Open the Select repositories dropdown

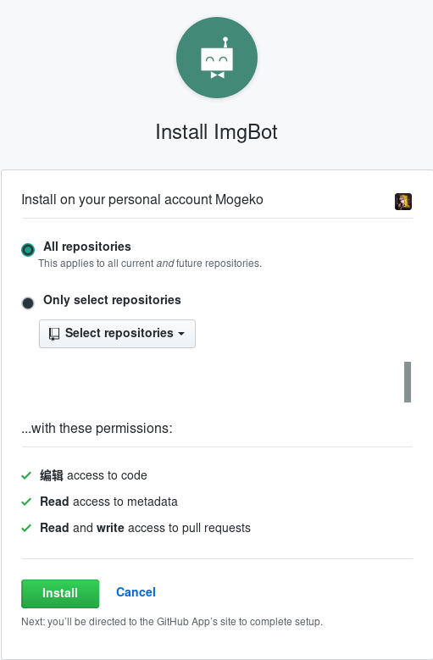(x=117, y=333)
